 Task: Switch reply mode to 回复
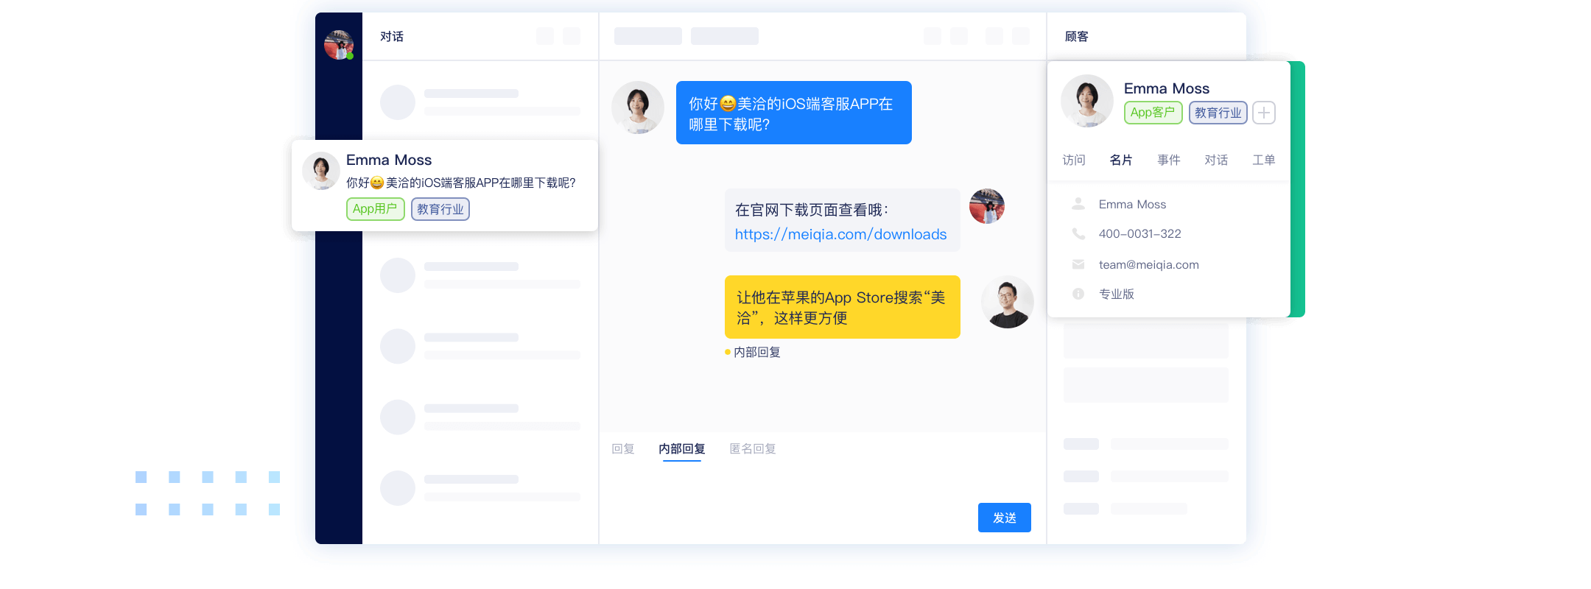tap(623, 448)
